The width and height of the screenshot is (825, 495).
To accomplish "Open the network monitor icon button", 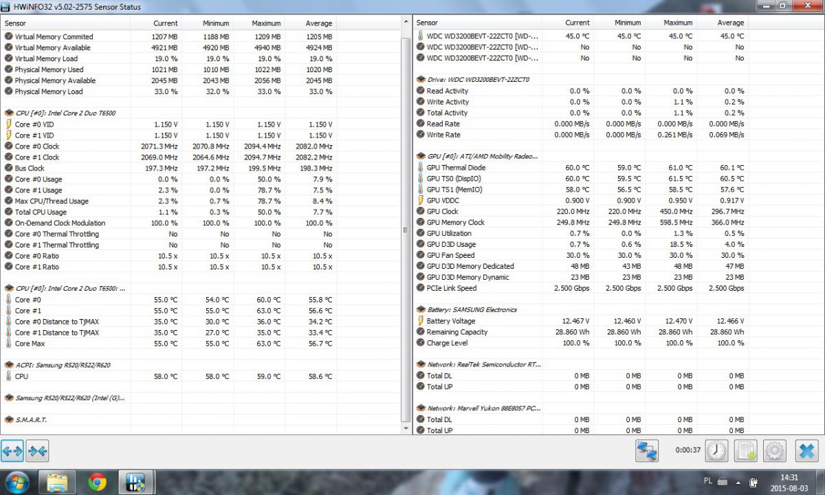I will (647, 451).
